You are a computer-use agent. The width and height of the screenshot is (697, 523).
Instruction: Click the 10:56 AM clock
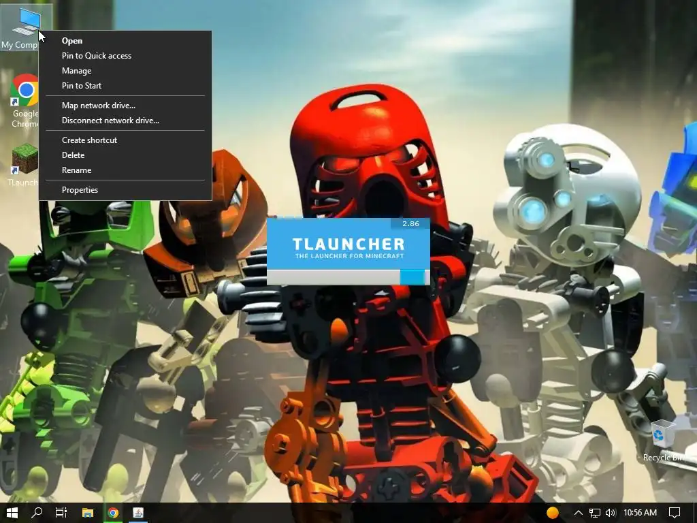point(640,513)
